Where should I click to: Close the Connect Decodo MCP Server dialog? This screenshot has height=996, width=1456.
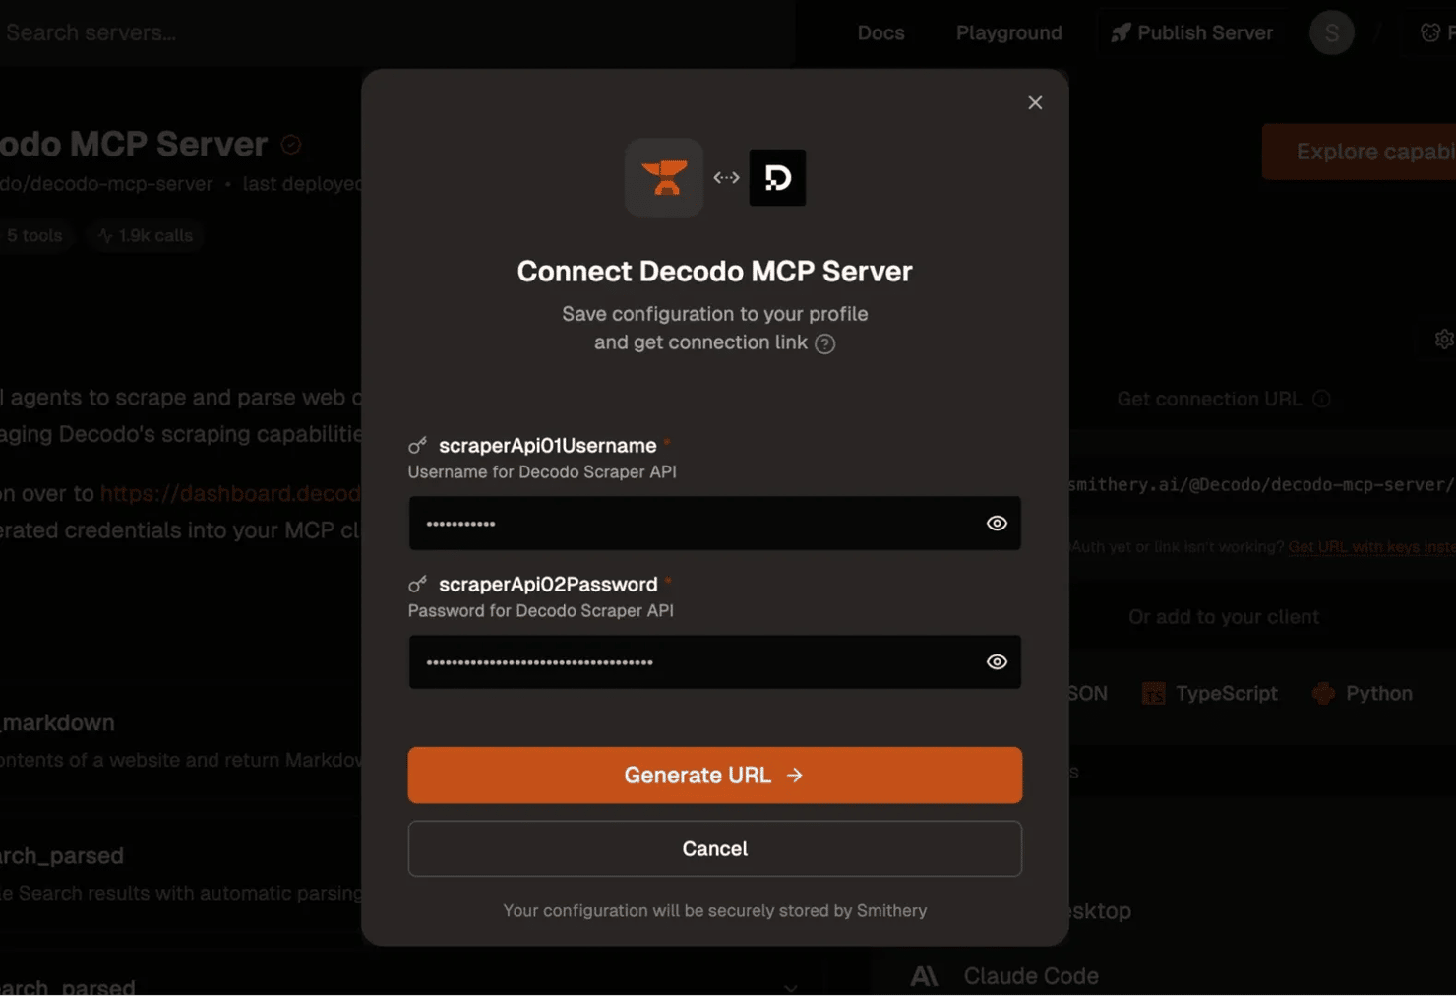click(x=1035, y=102)
